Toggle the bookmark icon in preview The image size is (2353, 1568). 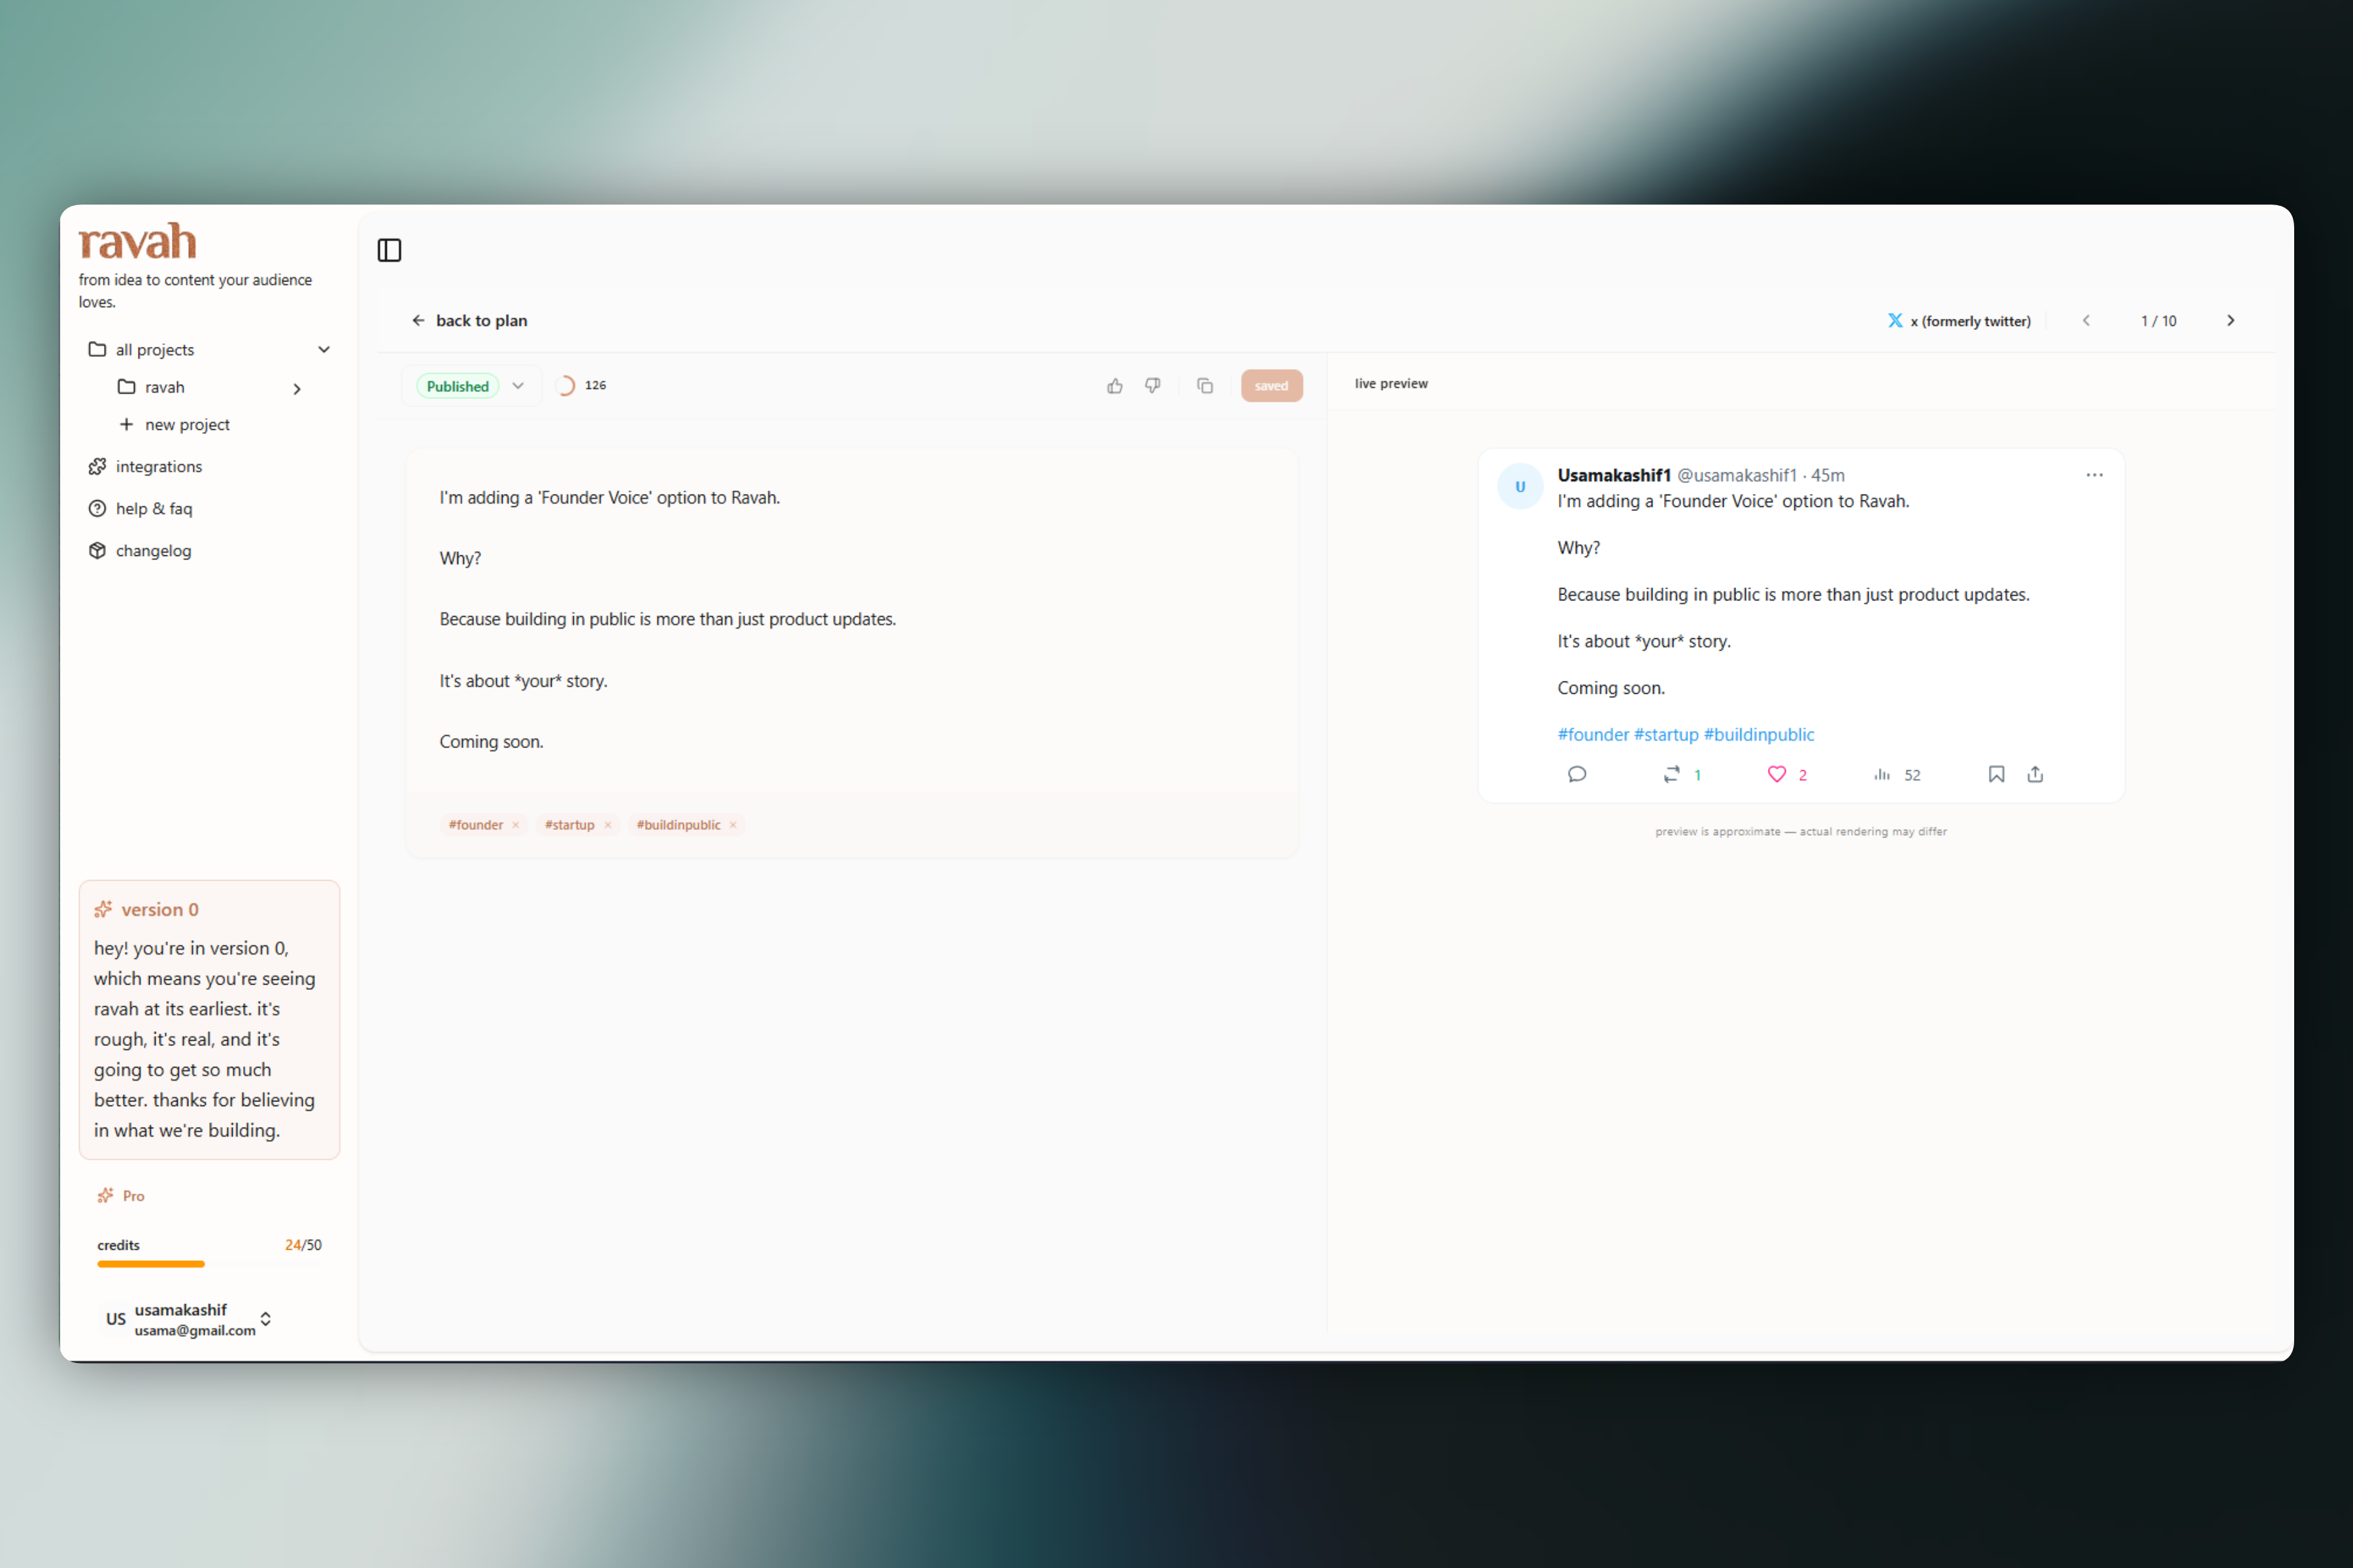click(1996, 774)
